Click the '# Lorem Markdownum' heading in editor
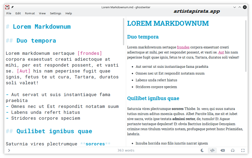The image size is (252, 158). 38,27
